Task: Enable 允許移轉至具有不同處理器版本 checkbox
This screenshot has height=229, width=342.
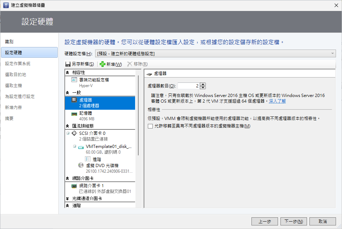Action: 150,126
